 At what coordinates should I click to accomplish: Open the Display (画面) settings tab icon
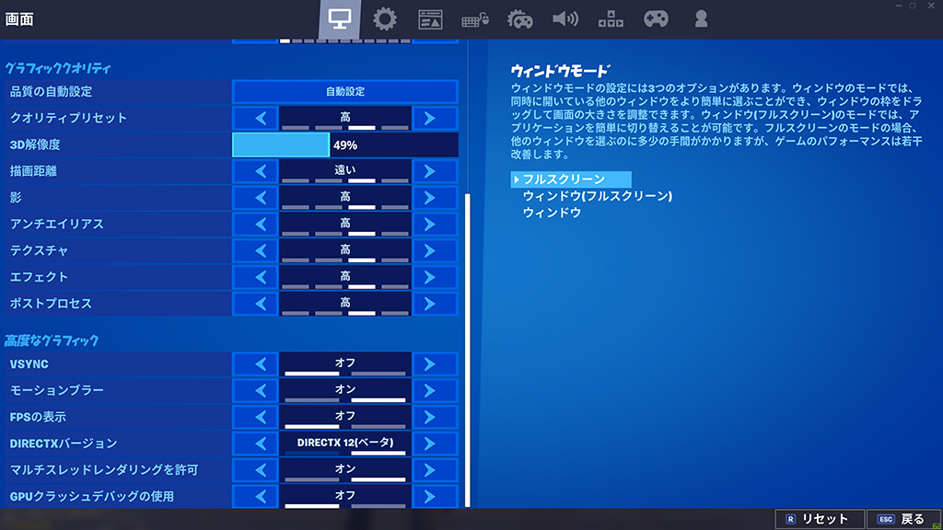(340, 19)
